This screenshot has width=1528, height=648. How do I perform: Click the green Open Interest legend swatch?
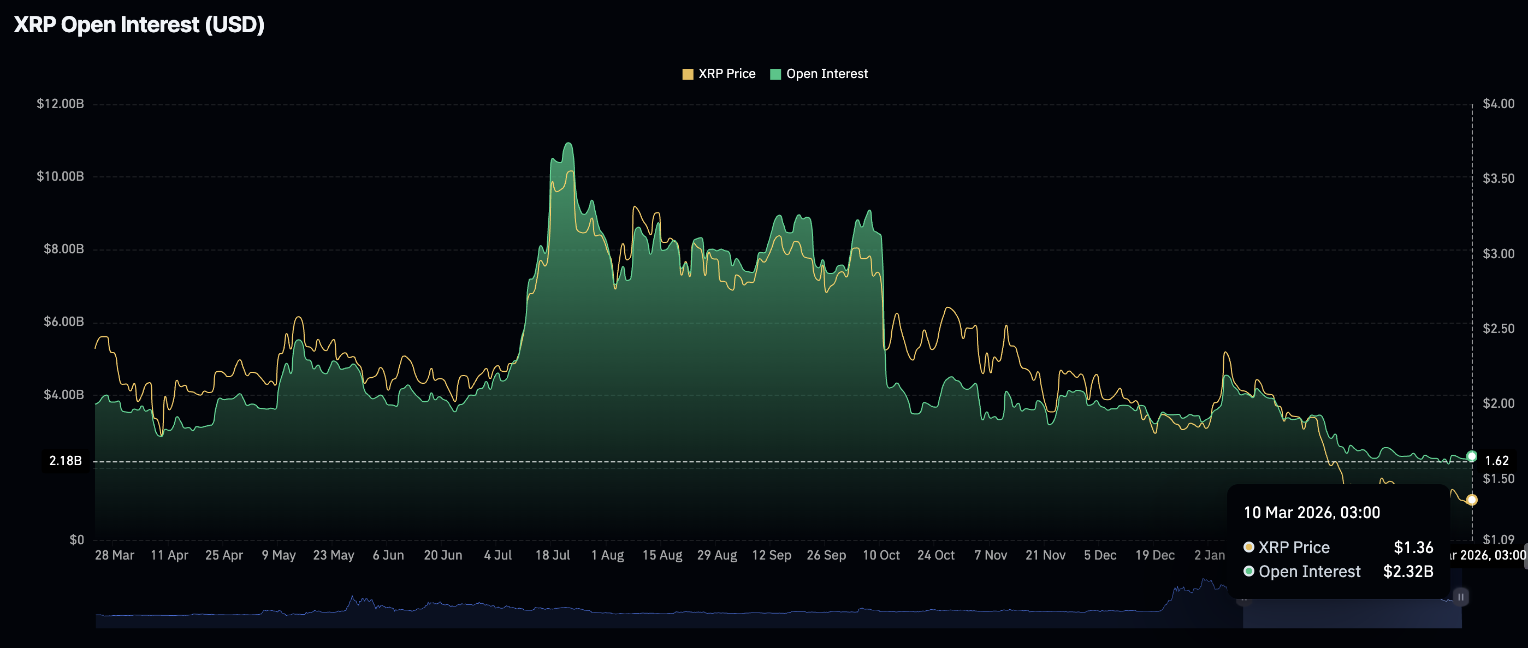tap(775, 74)
